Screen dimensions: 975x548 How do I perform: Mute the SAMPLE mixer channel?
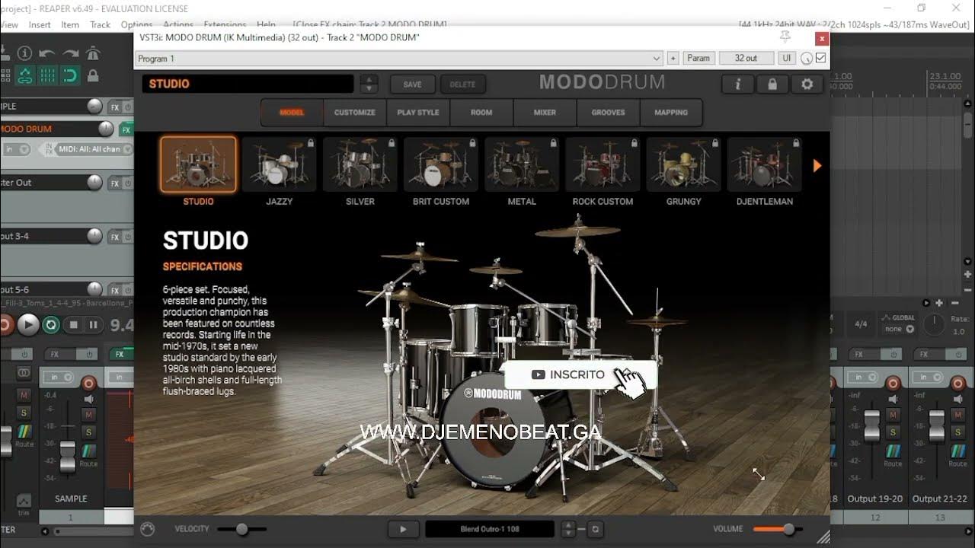(88, 415)
